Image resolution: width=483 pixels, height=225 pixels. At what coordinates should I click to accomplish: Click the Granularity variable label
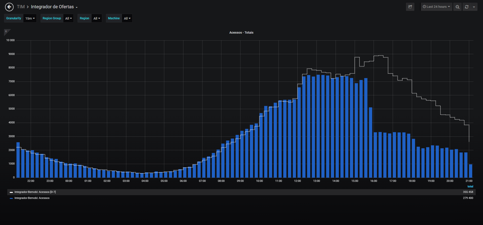click(x=14, y=18)
